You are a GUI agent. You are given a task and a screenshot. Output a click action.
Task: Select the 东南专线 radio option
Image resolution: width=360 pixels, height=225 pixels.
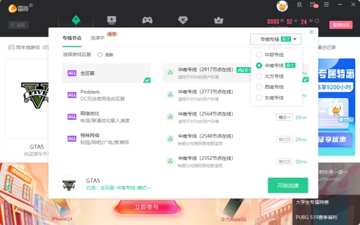(259, 98)
